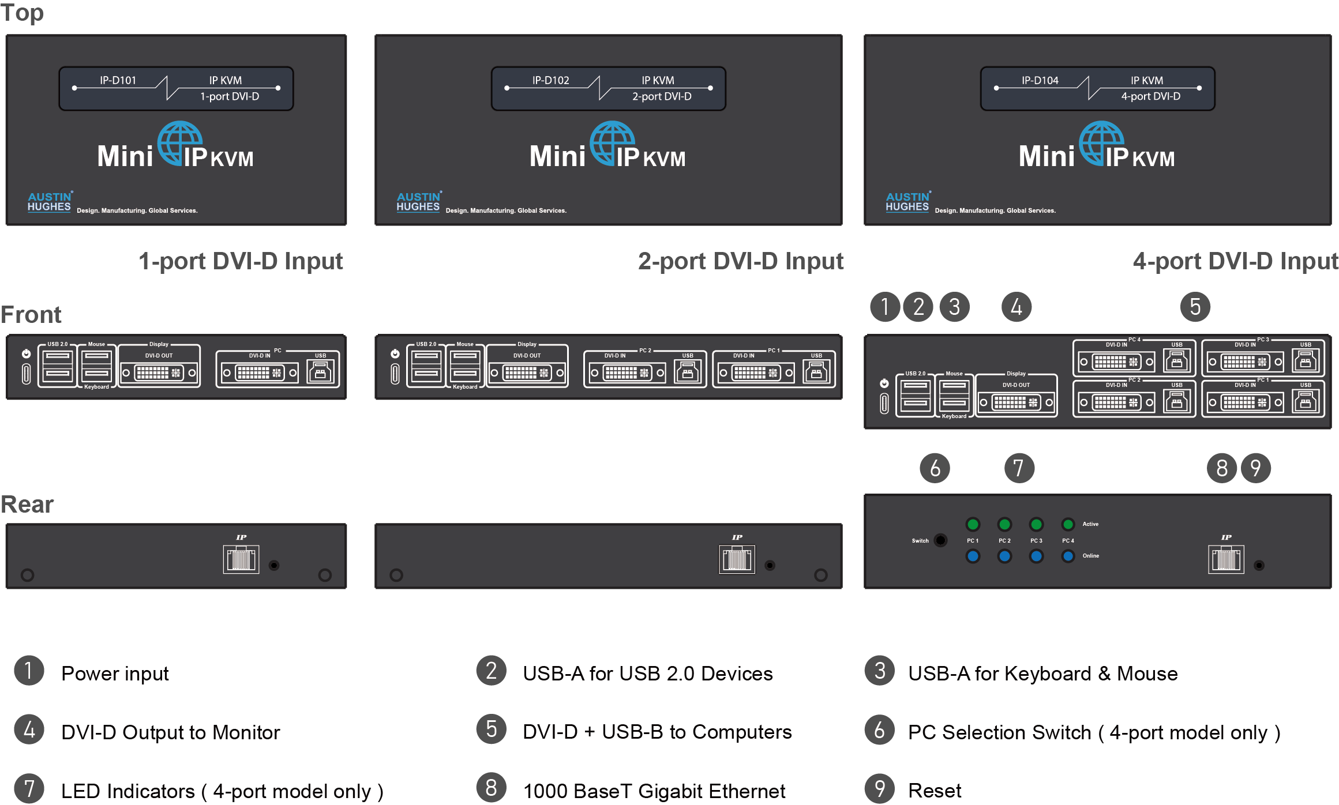Image resolution: width=1339 pixels, height=805 pixels.
Task: Select the USB-B port on the 1-port front panel
Action: click(320, 372)
